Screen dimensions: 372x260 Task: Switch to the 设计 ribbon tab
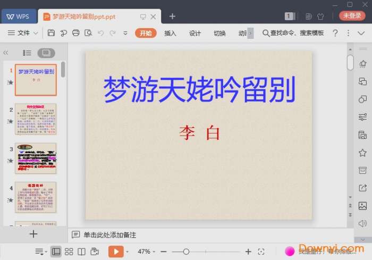point(195,33)
